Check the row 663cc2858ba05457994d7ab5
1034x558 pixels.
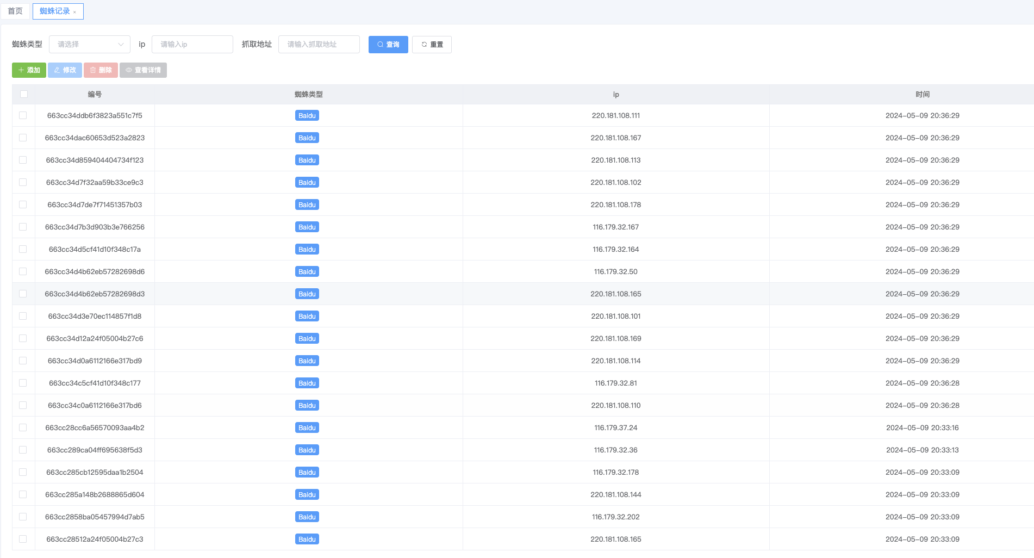23,517
